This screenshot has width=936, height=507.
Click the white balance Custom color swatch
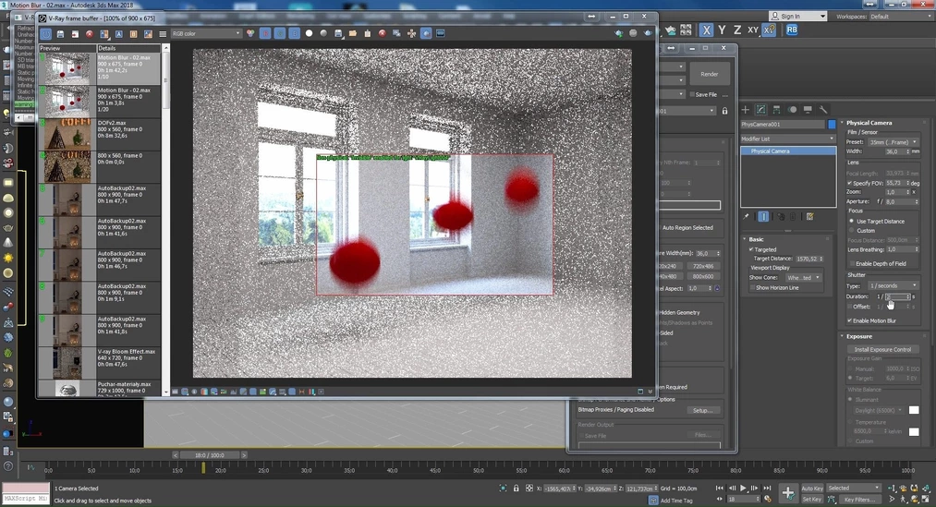914,432
